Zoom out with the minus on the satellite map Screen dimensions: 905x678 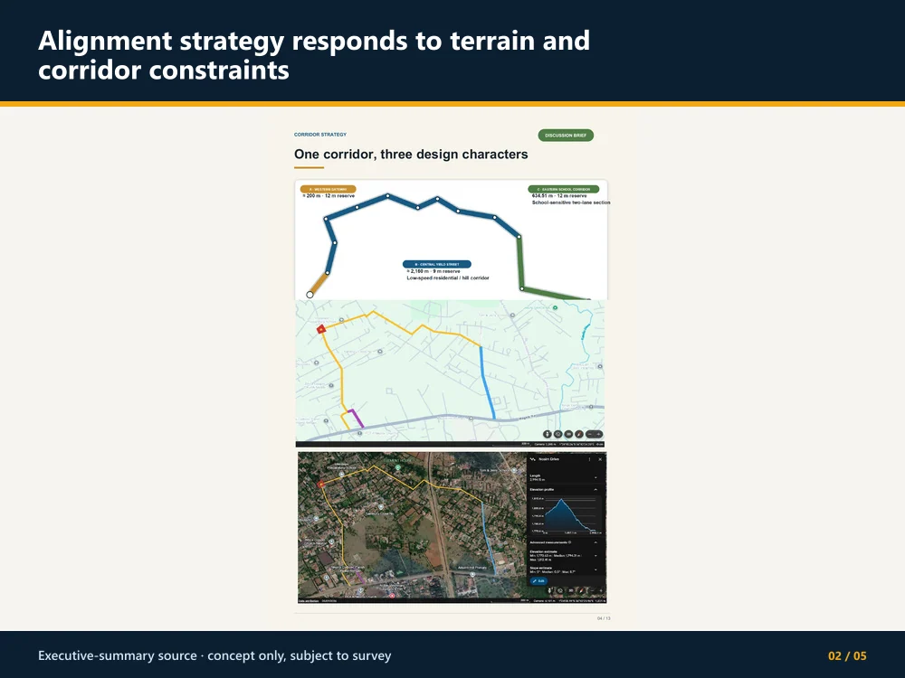click(592, 590)
